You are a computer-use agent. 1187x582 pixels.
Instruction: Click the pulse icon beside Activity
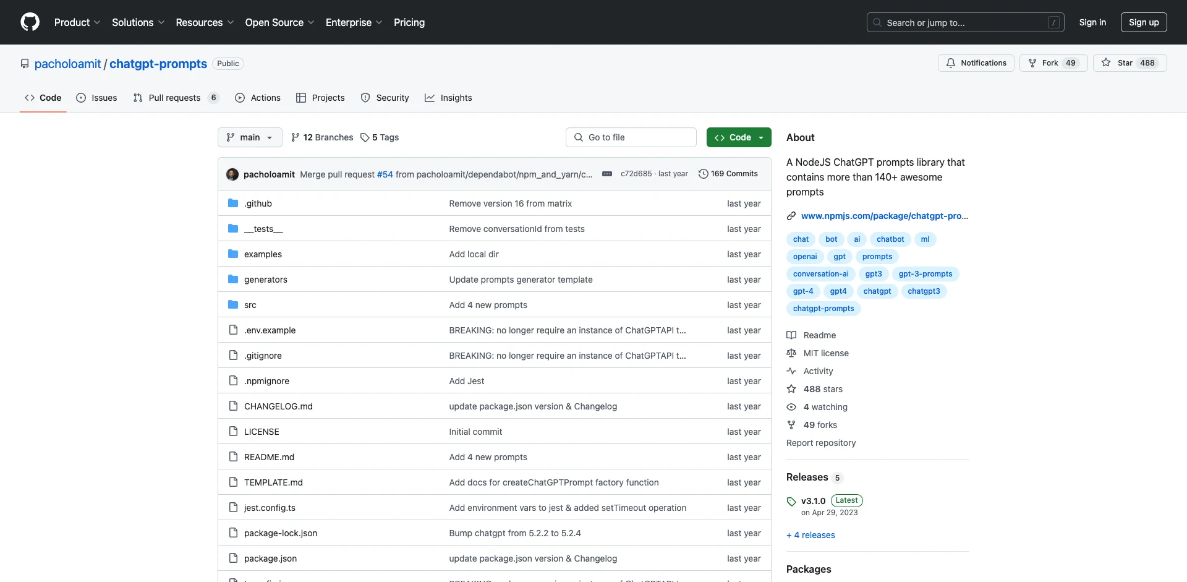[x=791, y=371]
